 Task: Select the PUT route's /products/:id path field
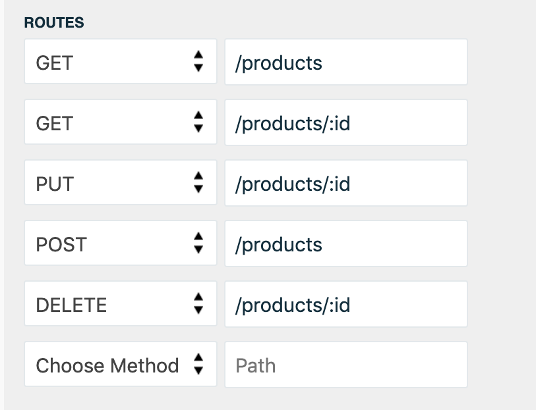pyautogui.click(x=345, y=184)
